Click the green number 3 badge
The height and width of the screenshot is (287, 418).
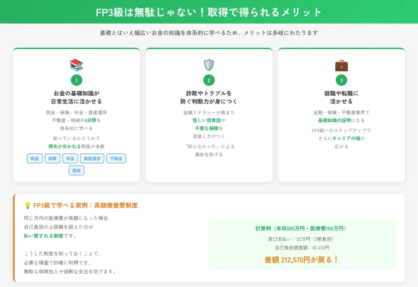(341, 79)
